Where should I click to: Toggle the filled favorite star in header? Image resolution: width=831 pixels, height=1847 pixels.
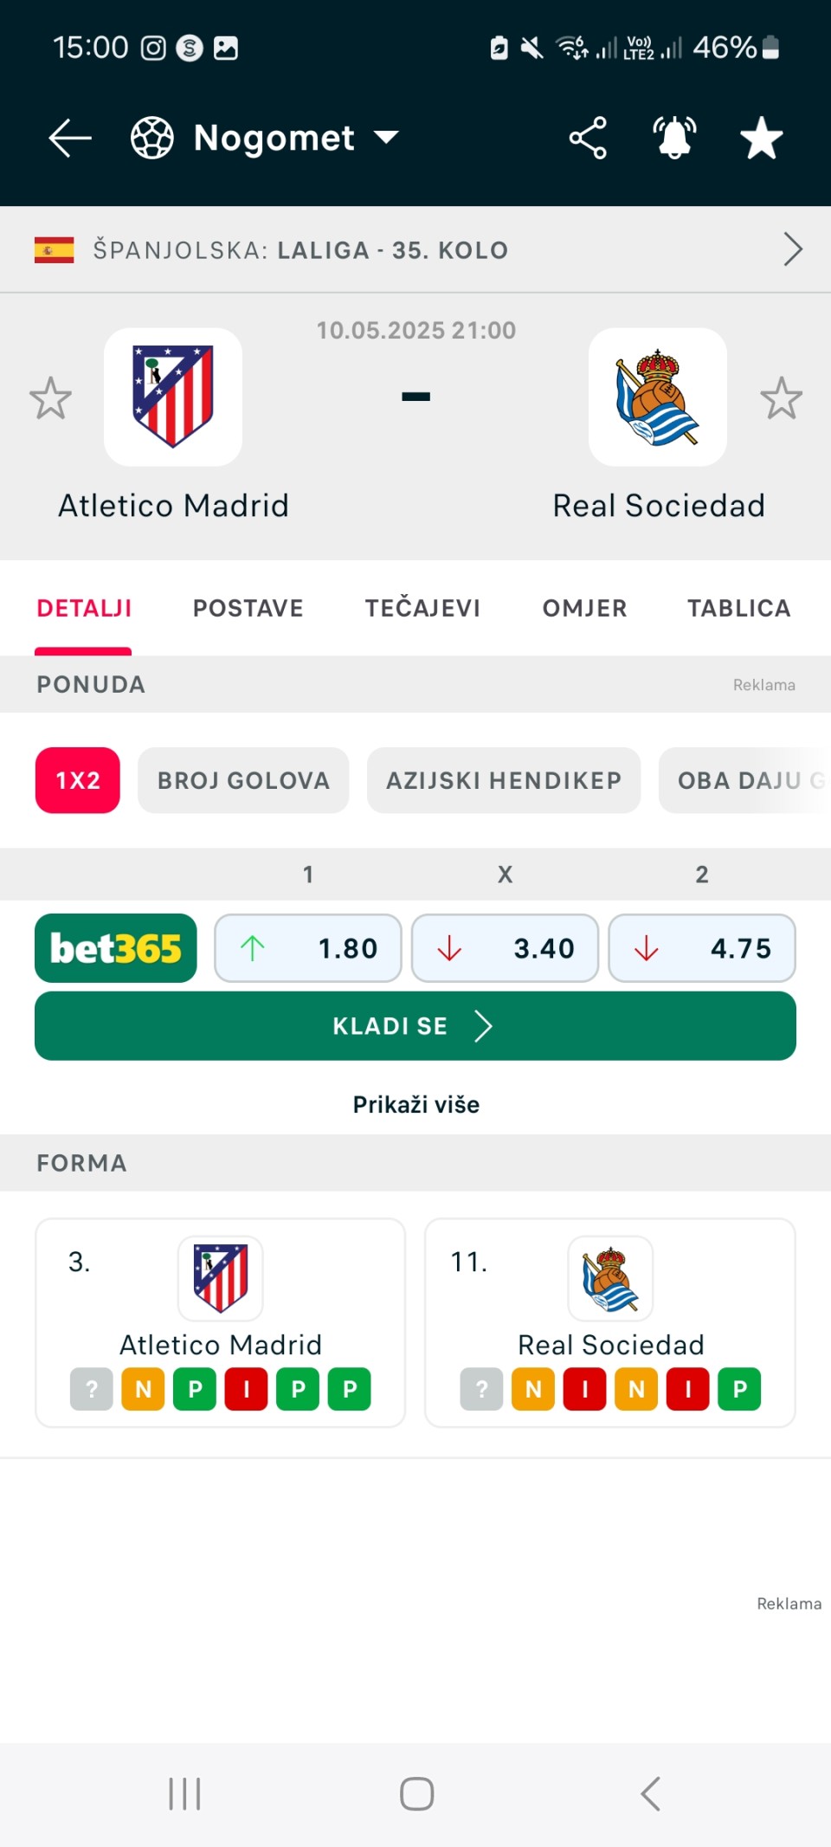coord(762,138)
